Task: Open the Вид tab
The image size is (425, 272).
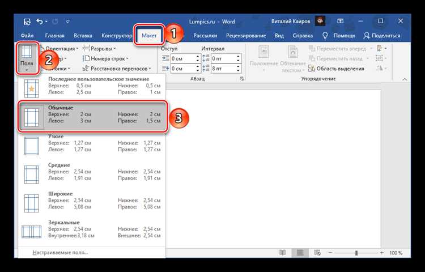Action: 279,36
